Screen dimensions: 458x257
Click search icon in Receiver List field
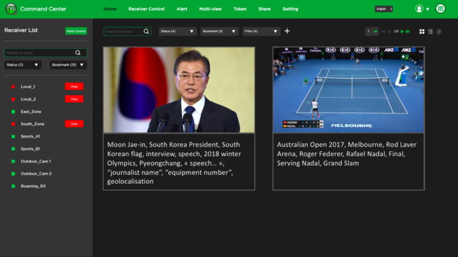(78, 53)
